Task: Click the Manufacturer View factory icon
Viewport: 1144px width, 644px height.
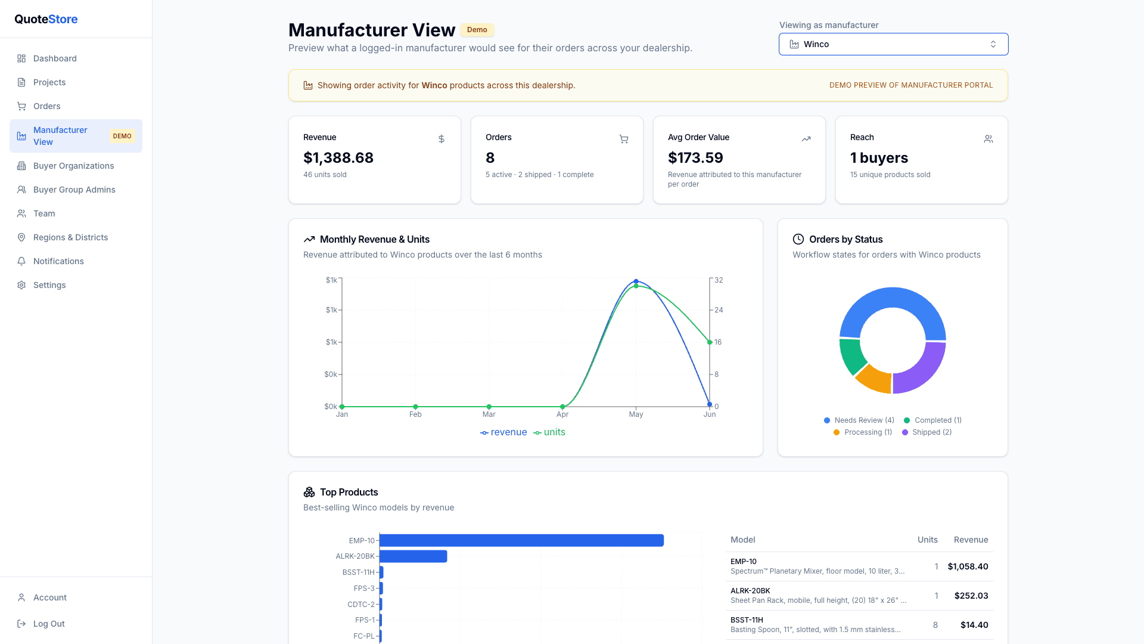Action: [x=21, y=136]
